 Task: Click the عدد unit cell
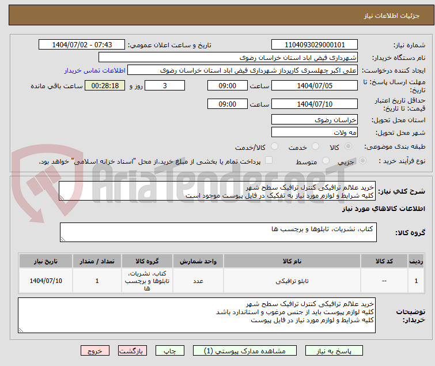tap(198, 281)
